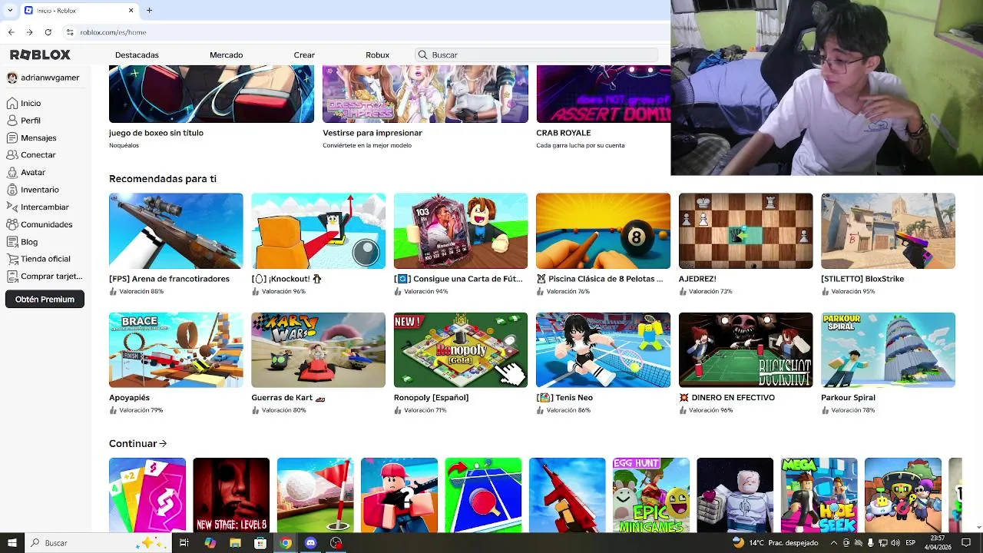Open the Intercambiar trade icon in sidebar
Screen dimensions: 983x553
(12, 207)
